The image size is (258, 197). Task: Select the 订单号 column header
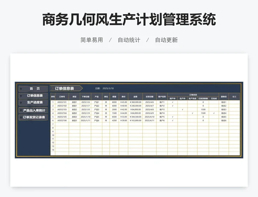62,97
